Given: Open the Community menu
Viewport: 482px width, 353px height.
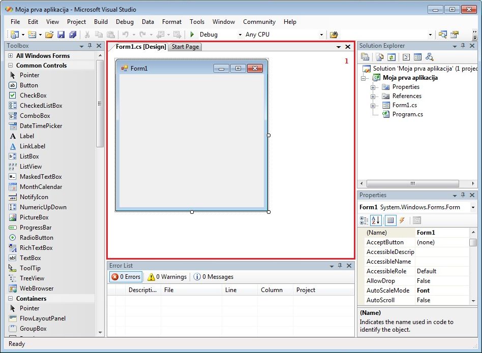Looking at the screenshot, I should [259, 22].
